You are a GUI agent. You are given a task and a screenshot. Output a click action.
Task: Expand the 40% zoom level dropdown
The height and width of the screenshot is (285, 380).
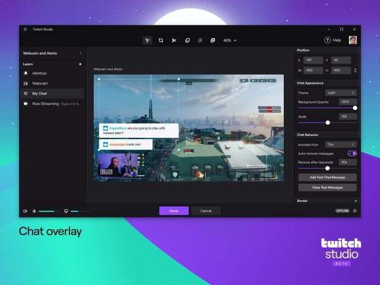229,40
